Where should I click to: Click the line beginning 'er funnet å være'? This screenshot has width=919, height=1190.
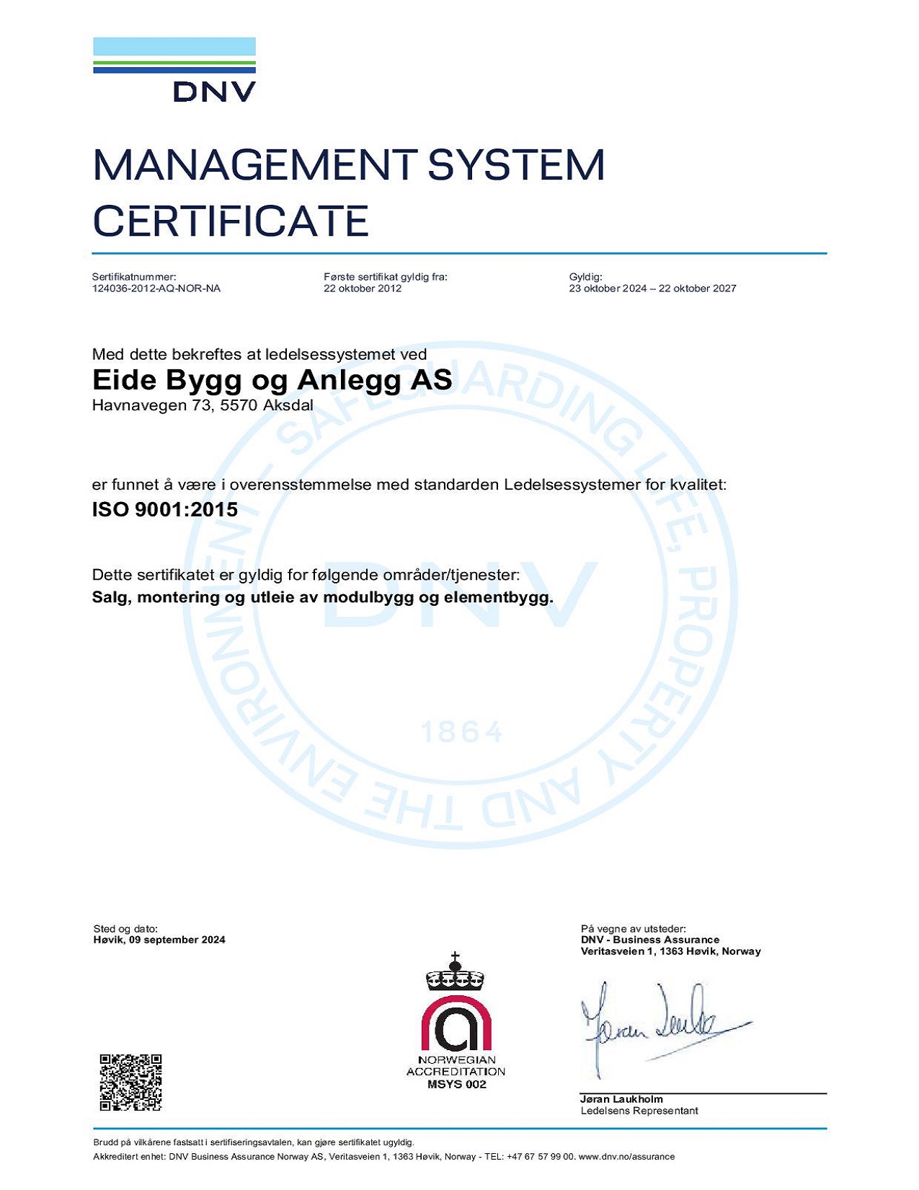[409, 485]
